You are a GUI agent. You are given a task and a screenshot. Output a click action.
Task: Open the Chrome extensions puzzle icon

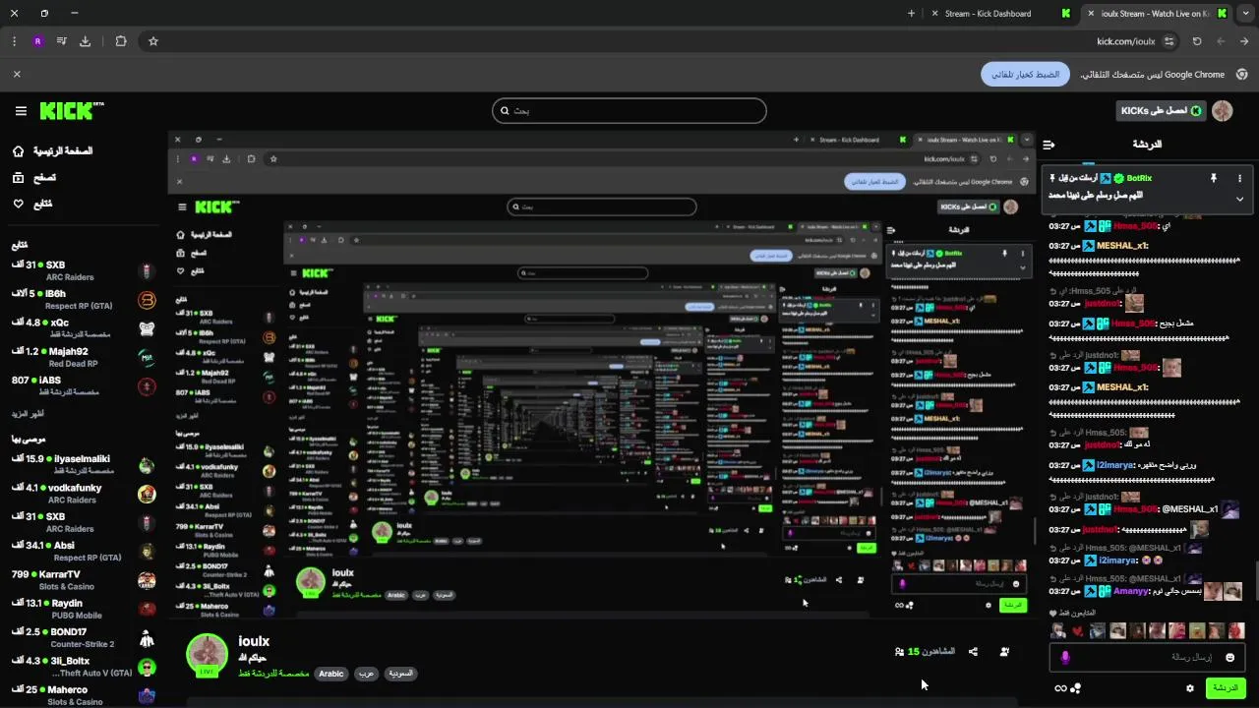click(x=121, y=41)
